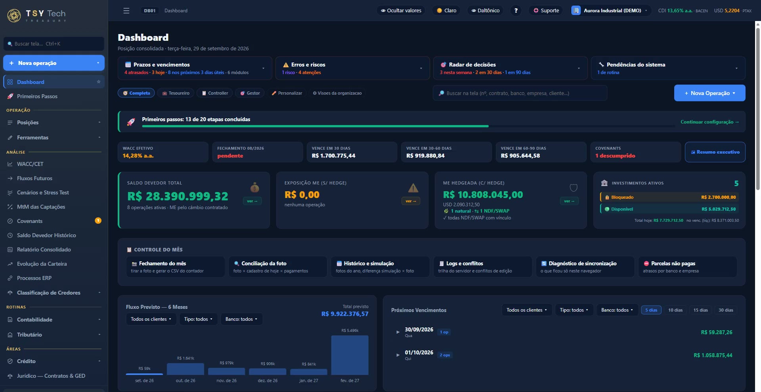Select the 30 dias filter
Image resolution: width=761 pixels, height=392 pixels.
(x=726, y=310)
